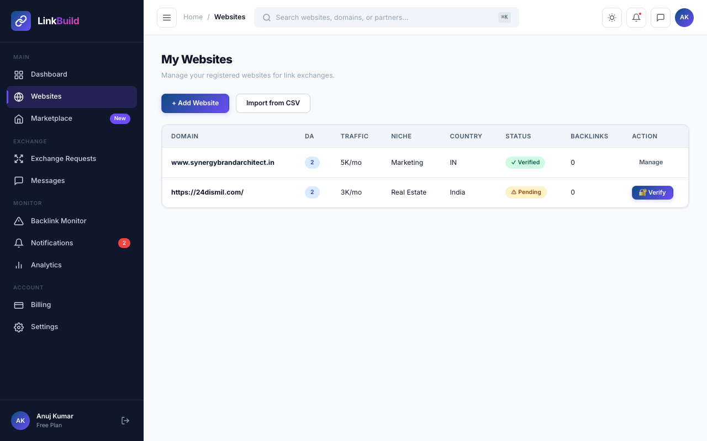Click the Marketing niche cell
707x441 pixels.
tap(407, 163)
